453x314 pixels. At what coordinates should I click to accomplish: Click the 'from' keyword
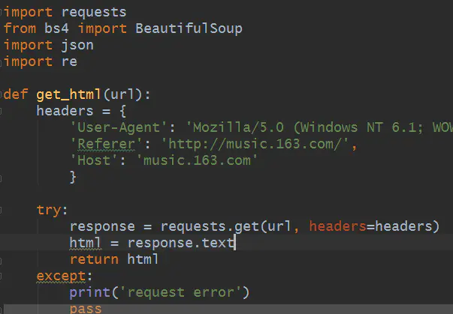coord(20,28)
